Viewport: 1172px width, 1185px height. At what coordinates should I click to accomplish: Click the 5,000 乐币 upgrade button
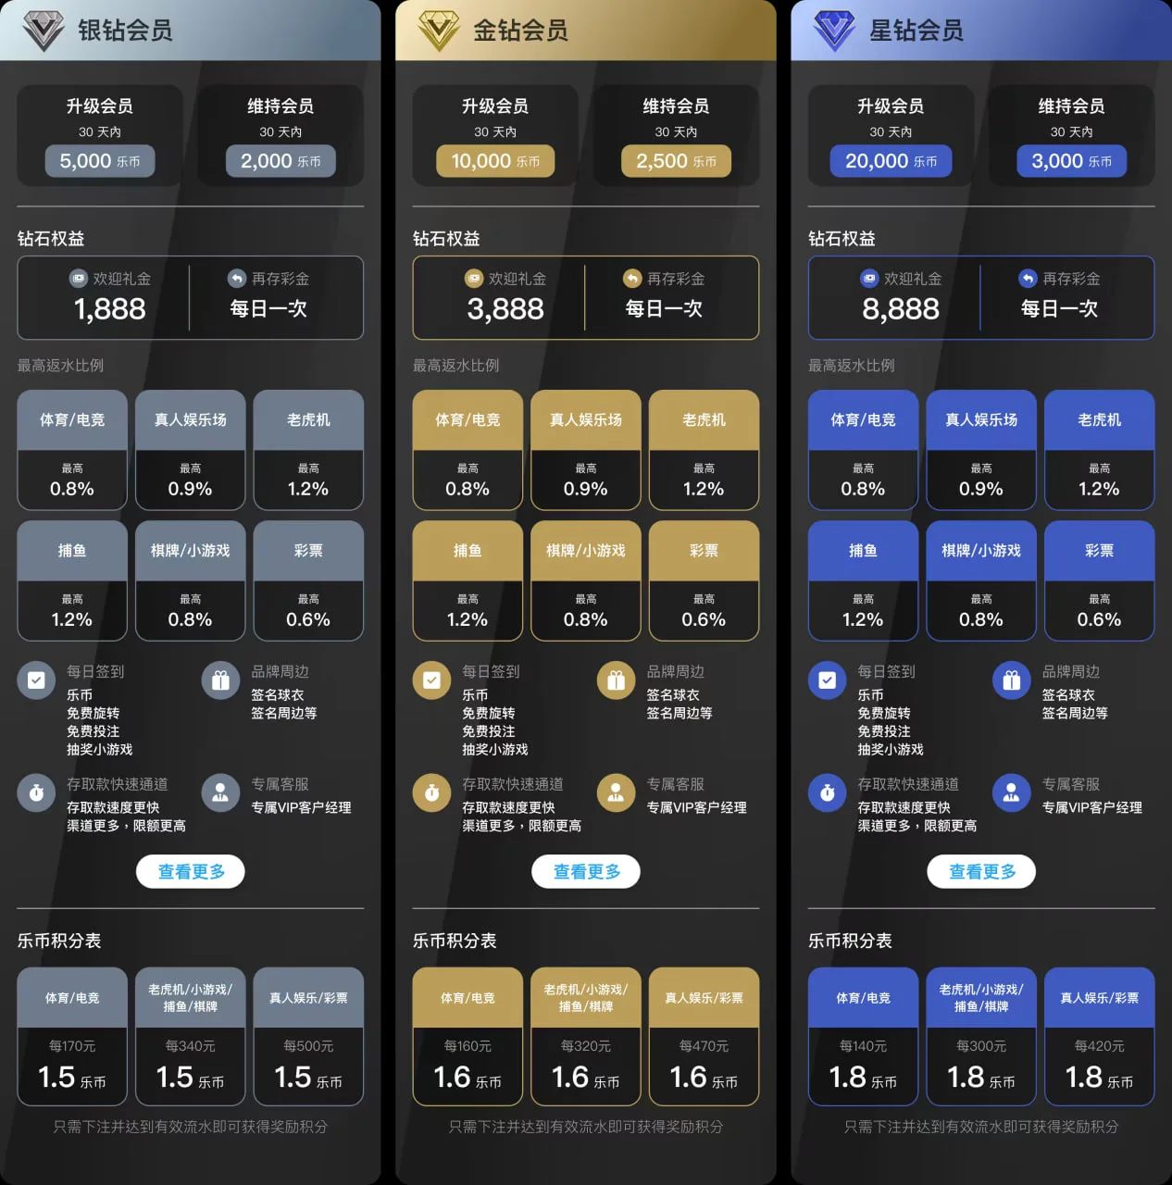(x=100, y=161)
